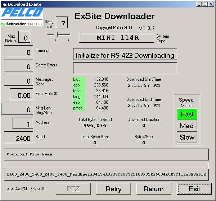Click the Retry Limit value box
This screenshot has height=201, width=216.
point(62,23)
